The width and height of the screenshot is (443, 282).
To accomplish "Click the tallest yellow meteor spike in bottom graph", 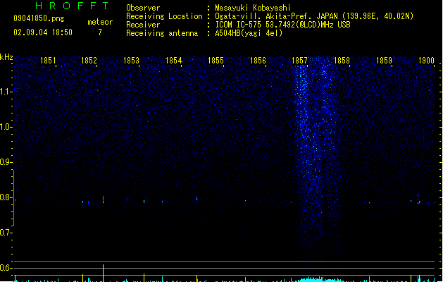I will [x=103, y=273].
